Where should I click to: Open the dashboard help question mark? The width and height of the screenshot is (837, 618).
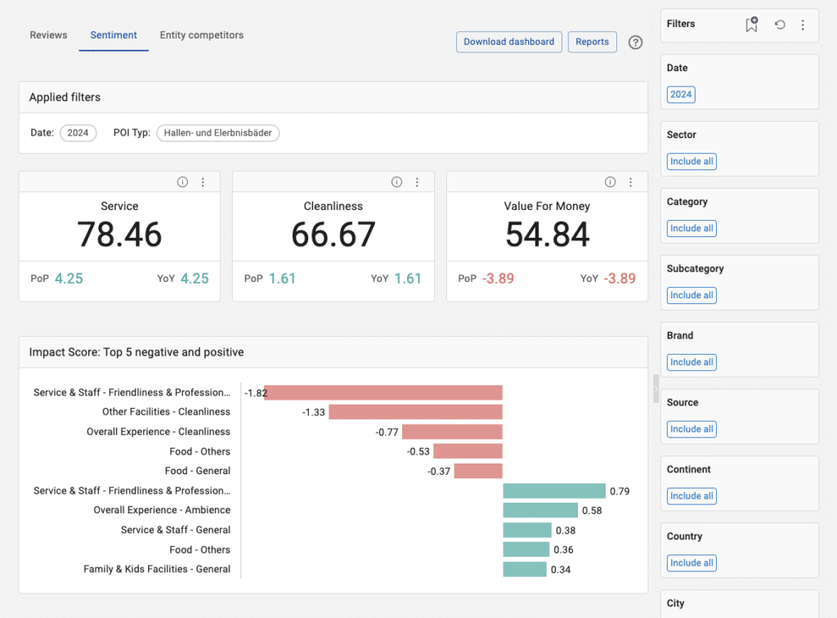635,42
